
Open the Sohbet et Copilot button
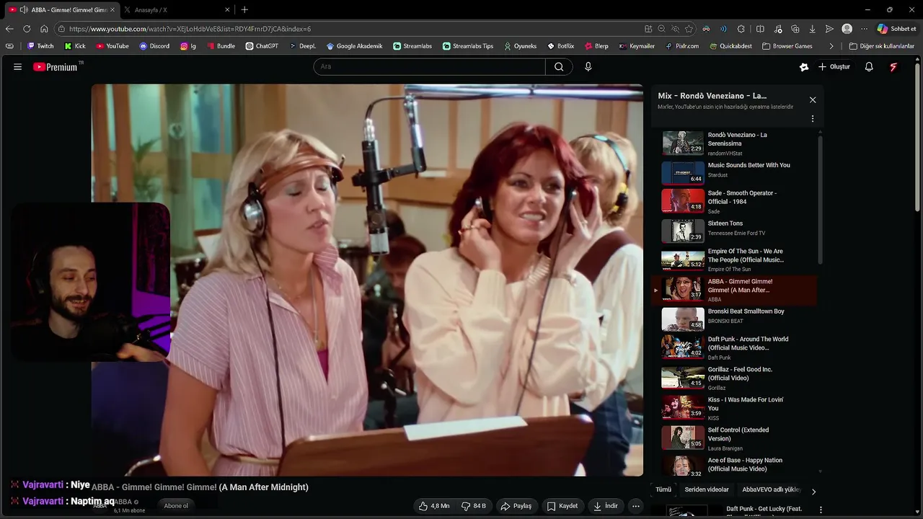click(x=896, y=29)
